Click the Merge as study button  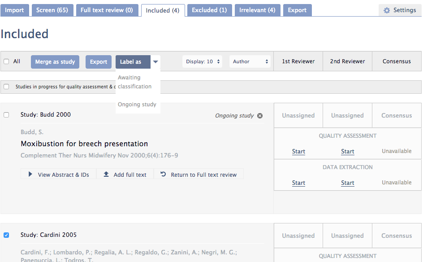coord(55,61)
